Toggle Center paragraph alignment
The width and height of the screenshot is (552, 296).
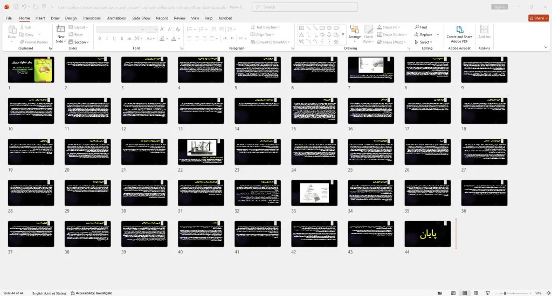tap(197, 38)
